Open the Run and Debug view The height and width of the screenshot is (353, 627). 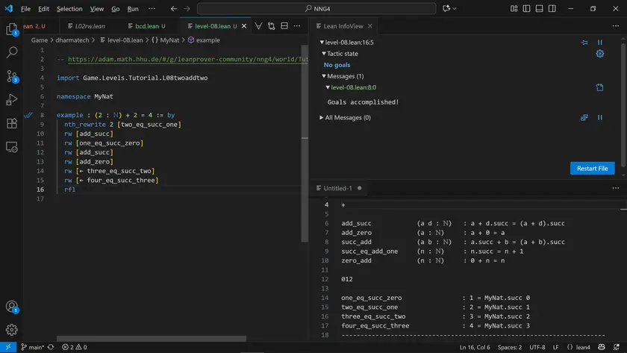(x=11, y=99)
